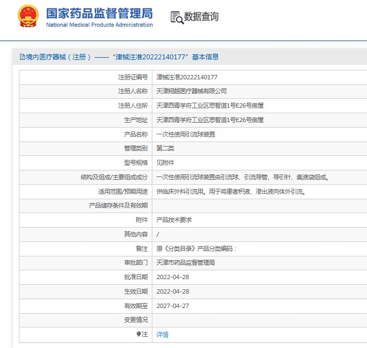Click the 备注 label

click(142, 249)
